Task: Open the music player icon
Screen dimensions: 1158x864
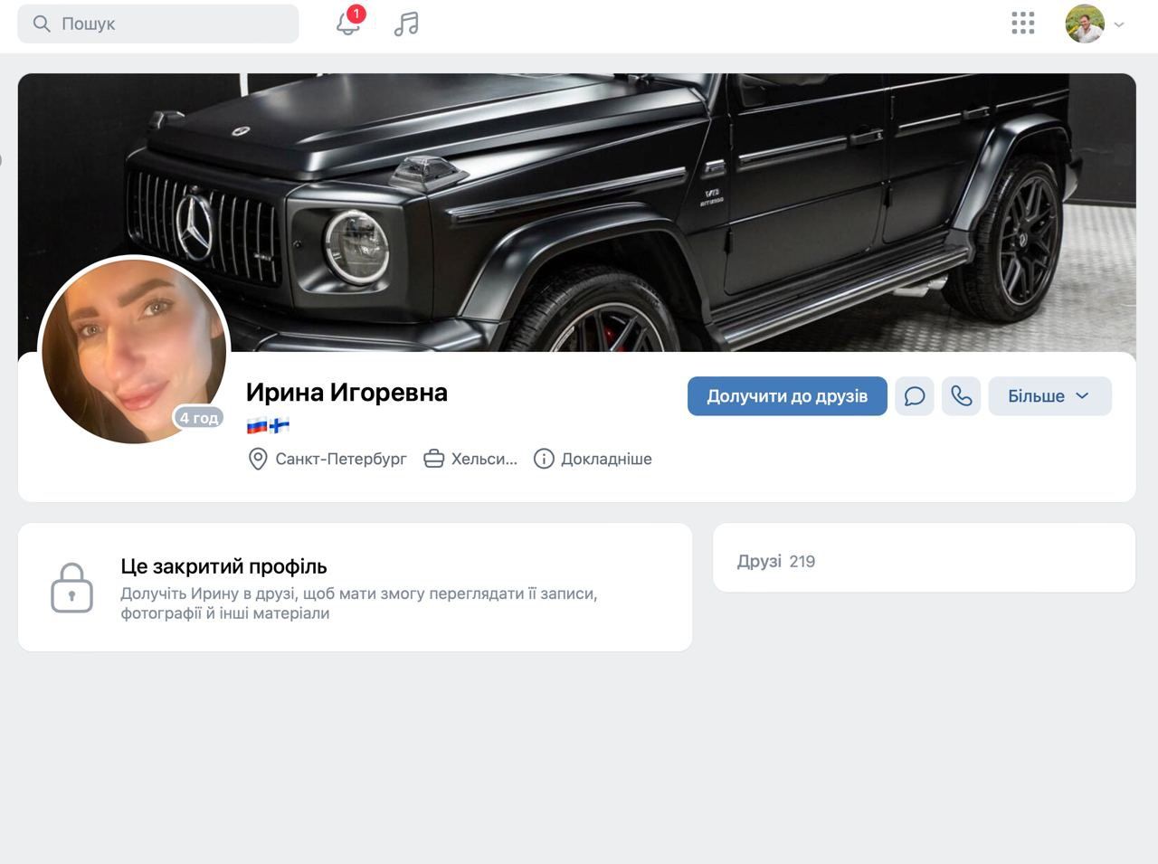Action: coord(406,24)
